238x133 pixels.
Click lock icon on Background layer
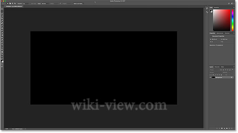click(232, 77)
